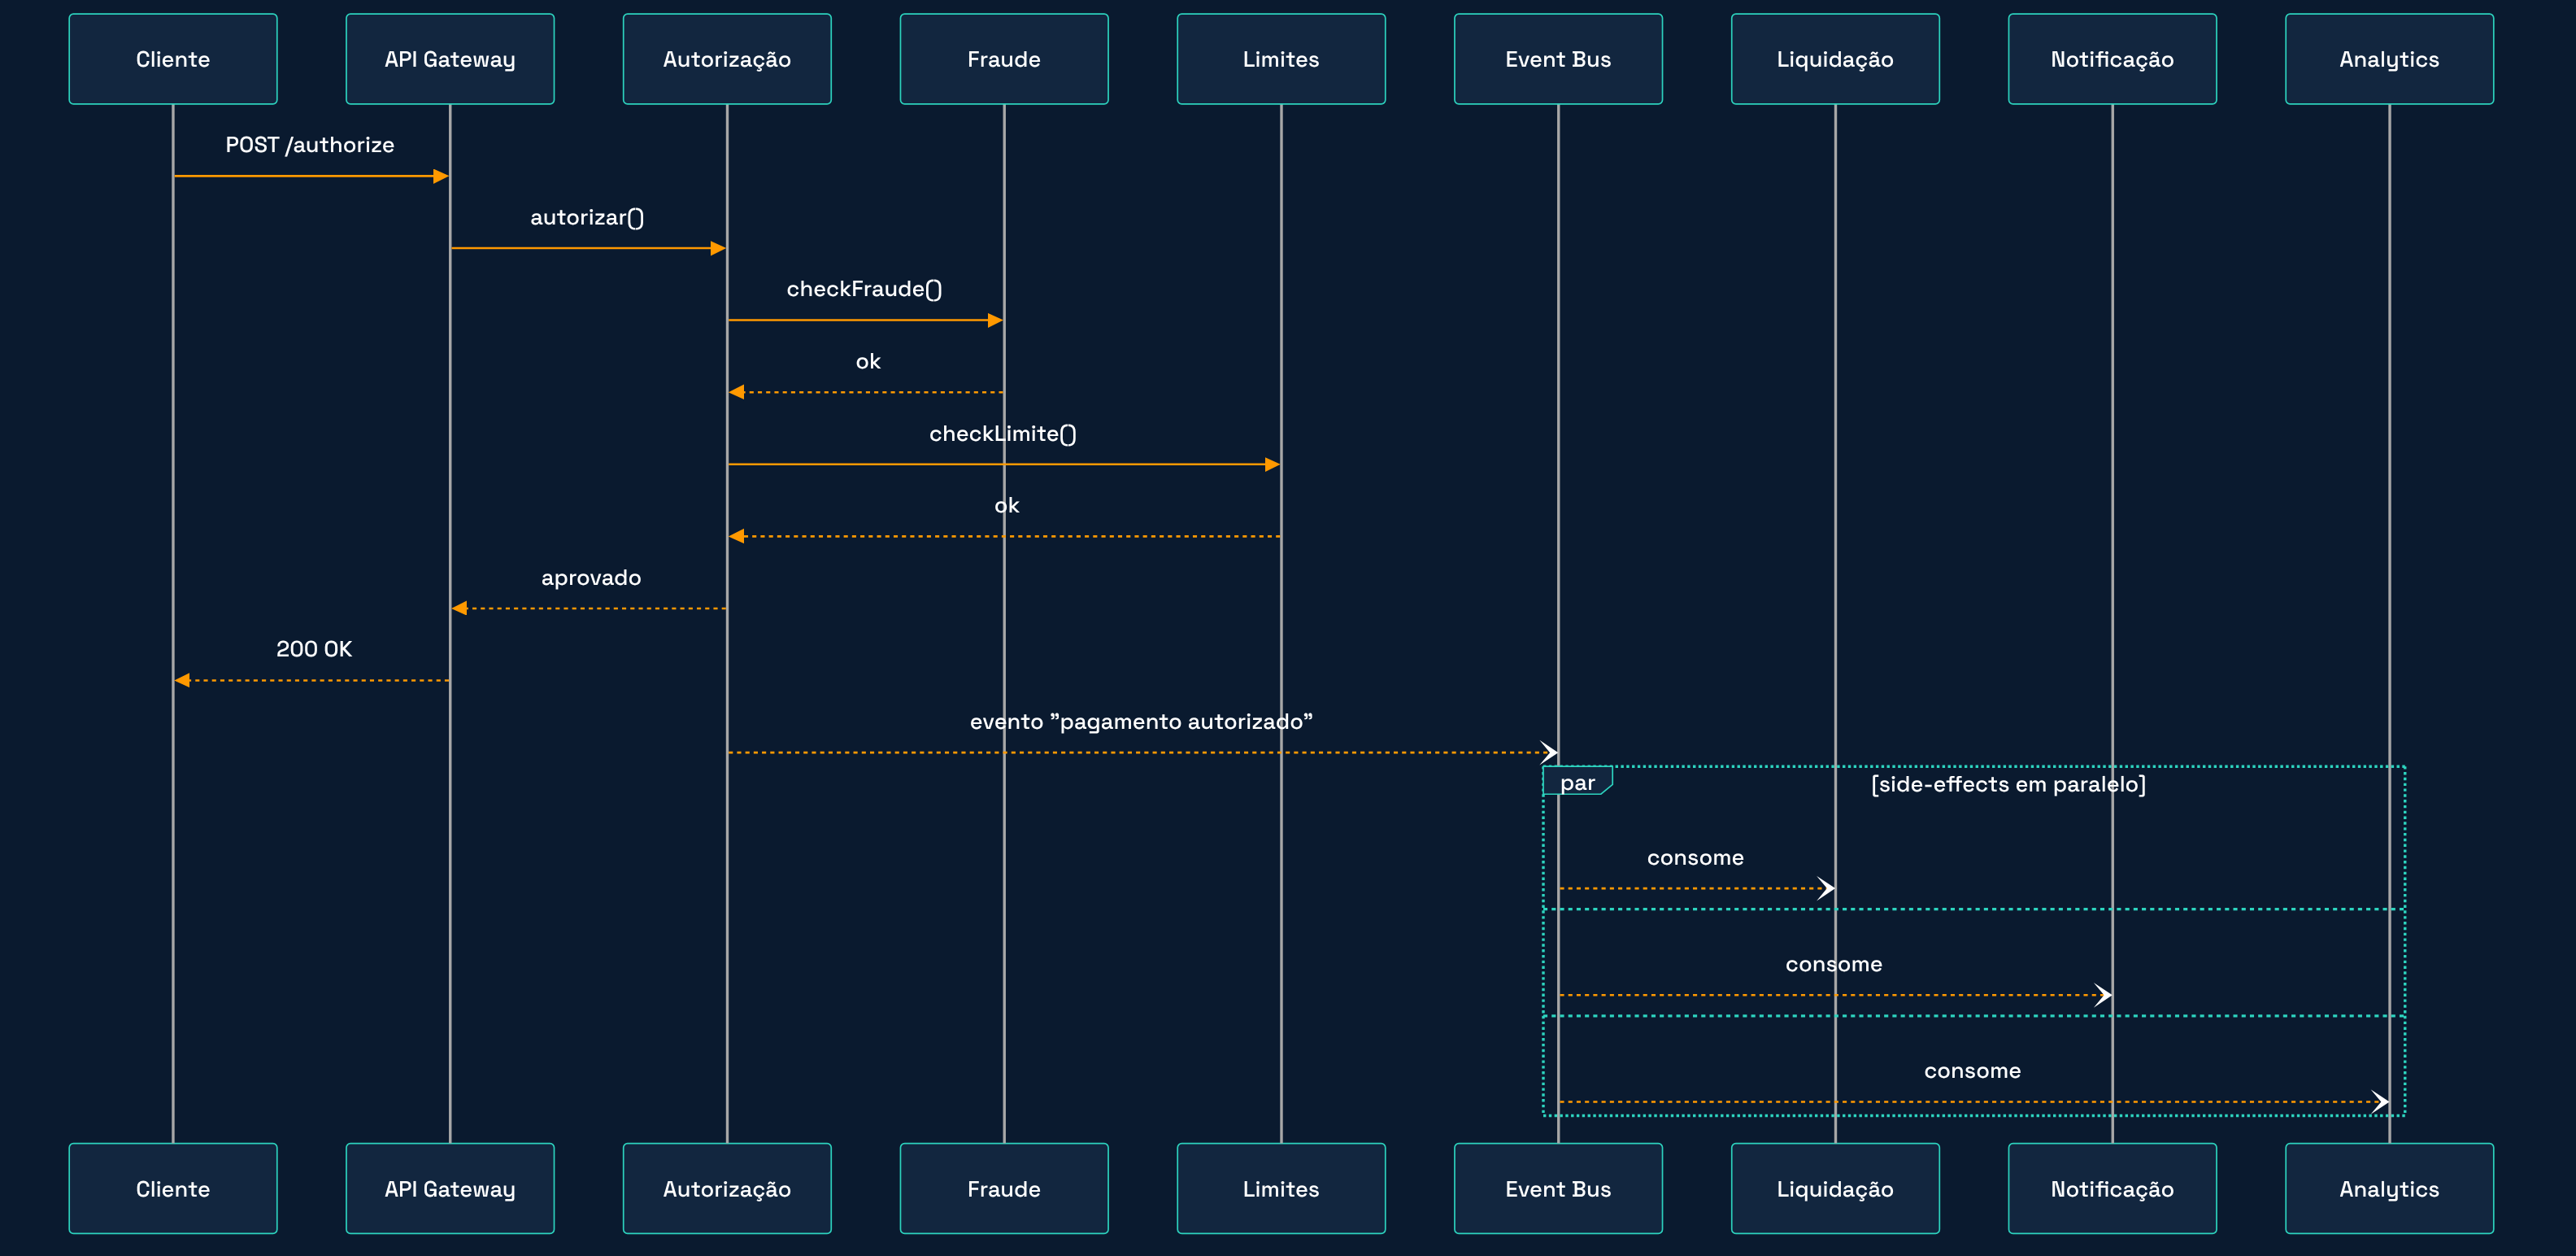Click the "consome" label toward Analytics

[1972, 1071]
